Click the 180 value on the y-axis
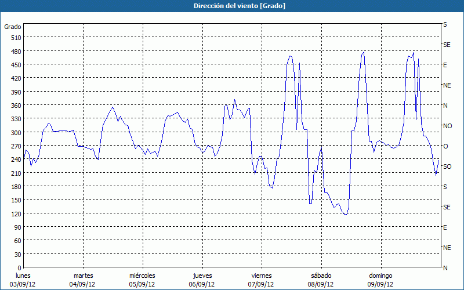This screenshot has height=290, width=464. pos(16,187)
